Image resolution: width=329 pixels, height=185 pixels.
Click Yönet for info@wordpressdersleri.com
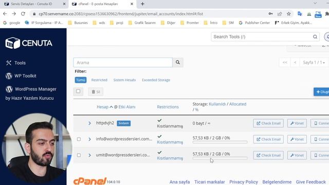297,139
